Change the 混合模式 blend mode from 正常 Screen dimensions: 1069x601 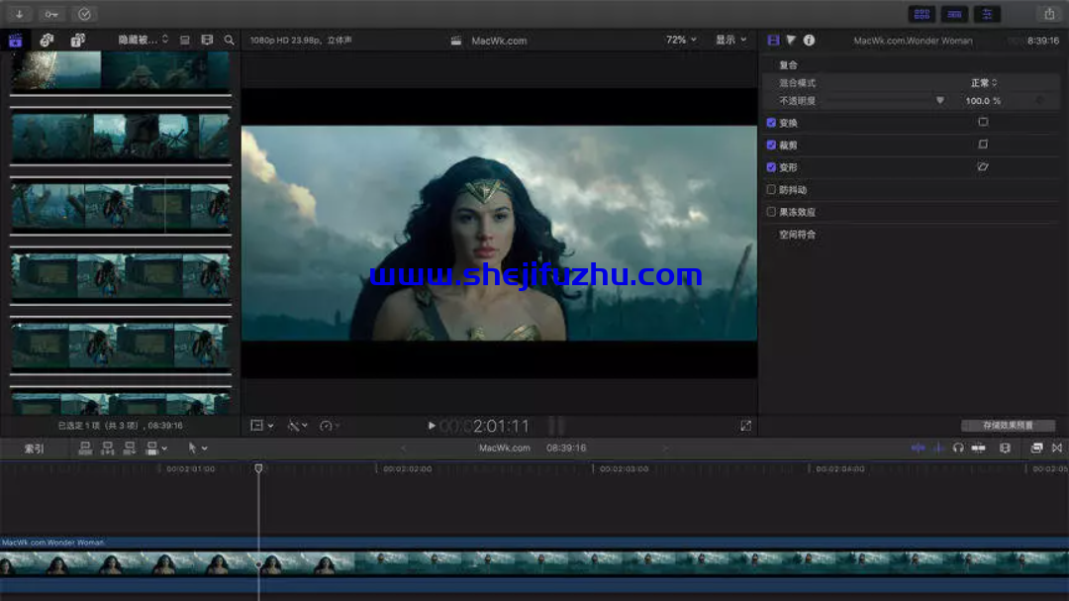coord(984,82)
